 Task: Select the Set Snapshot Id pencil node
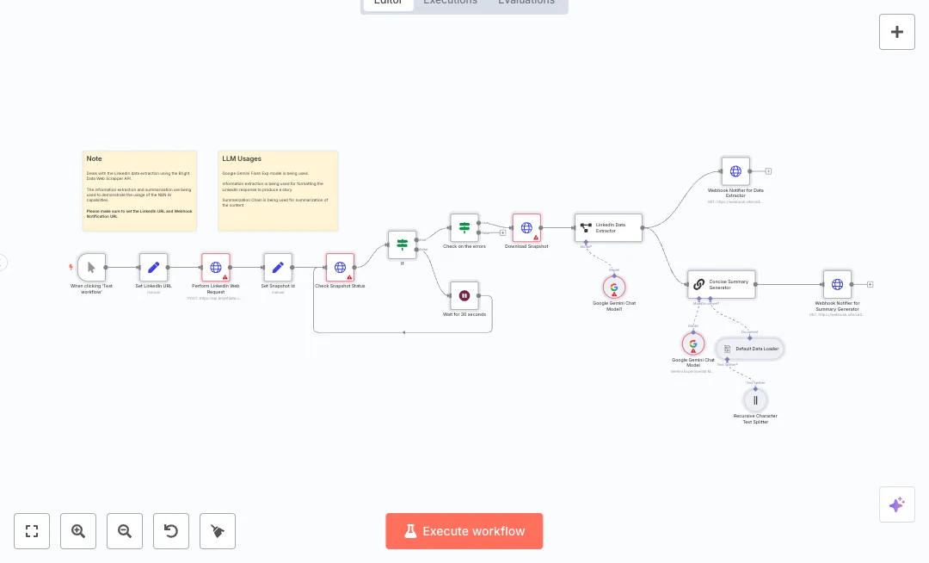(x=278, y=267)
